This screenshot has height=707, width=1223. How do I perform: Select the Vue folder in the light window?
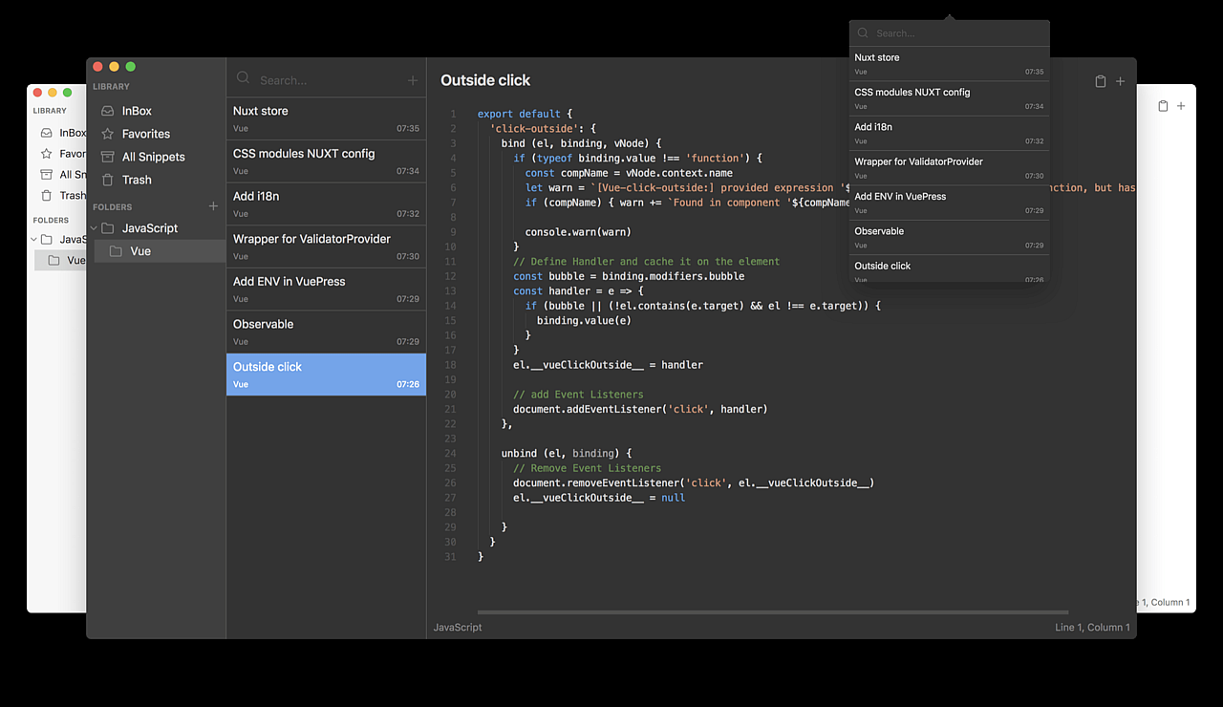pos(60,260)
